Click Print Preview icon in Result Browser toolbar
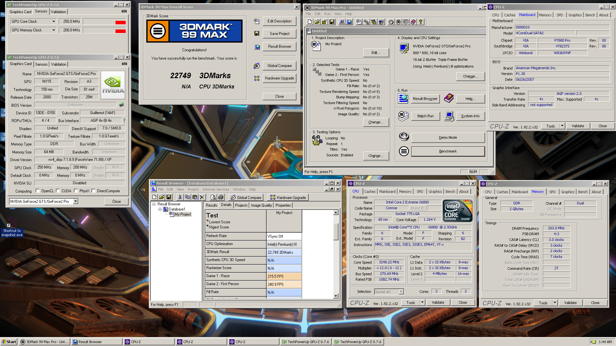Screen dimensions: 616x346 (213, 197)
